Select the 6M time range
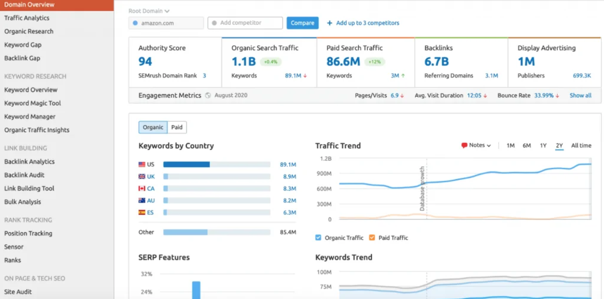This screenshot has width=604, height=299. 527,145
